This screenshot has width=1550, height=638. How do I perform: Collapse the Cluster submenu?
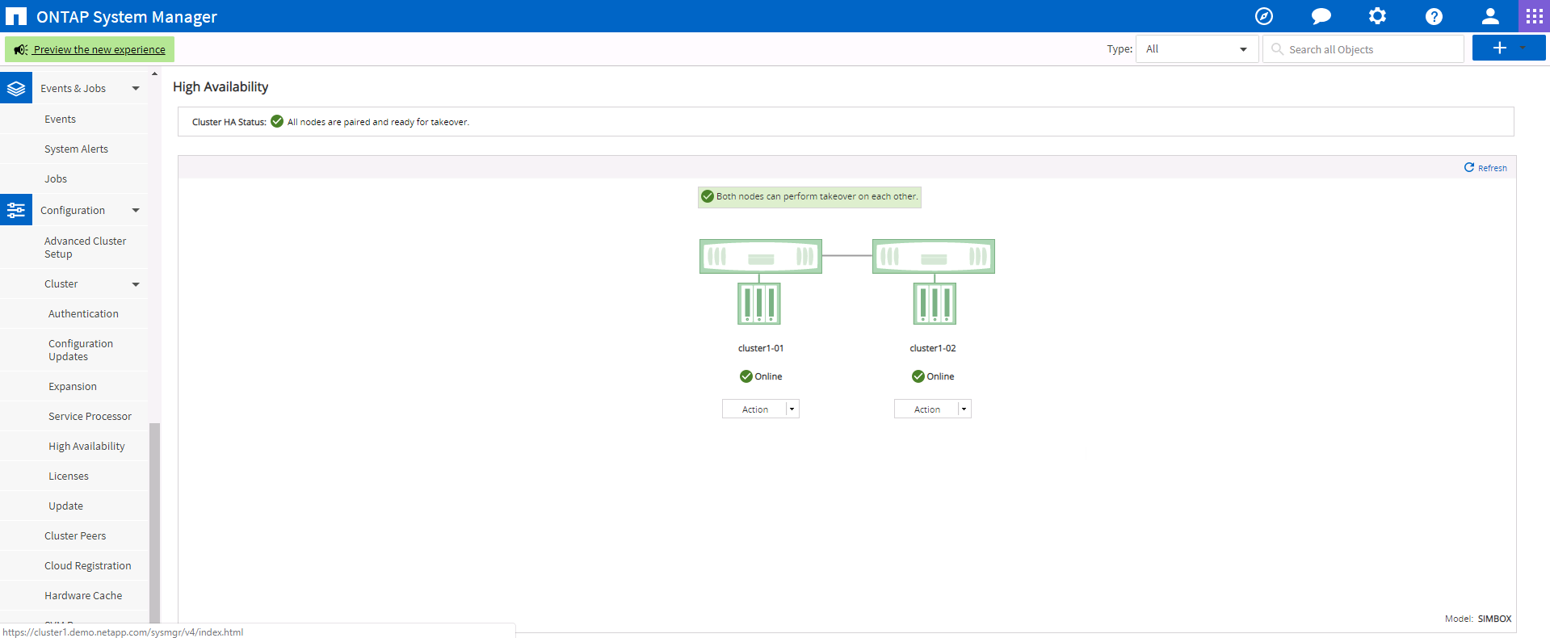coord(136,284)
